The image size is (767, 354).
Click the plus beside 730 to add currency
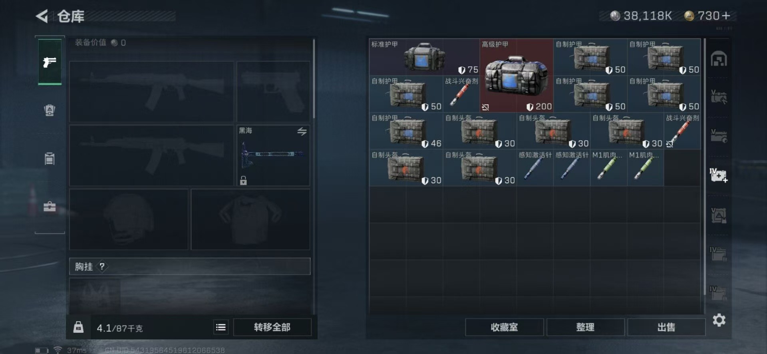[726, 16]
